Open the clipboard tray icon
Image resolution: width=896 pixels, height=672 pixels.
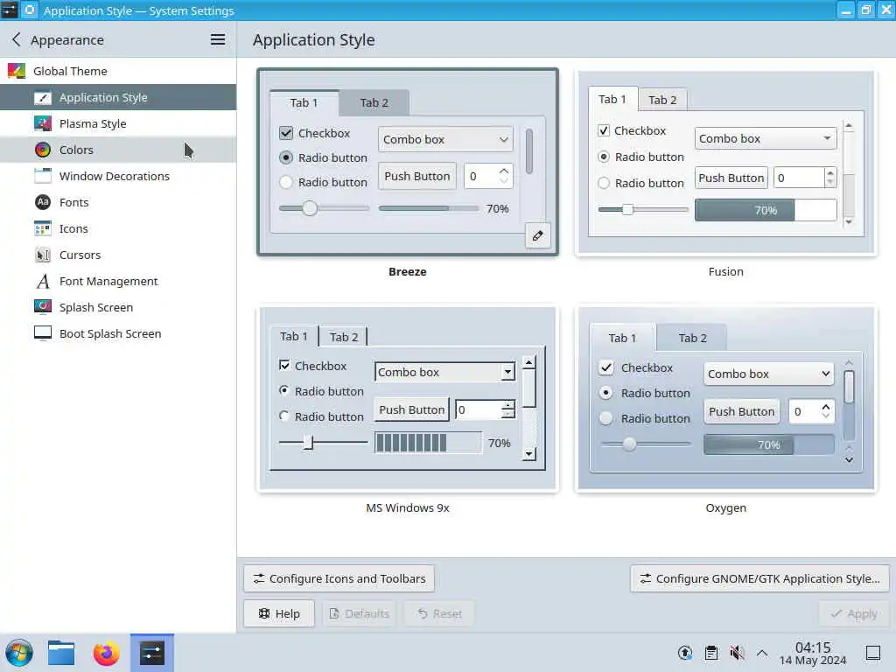[710, 653]
